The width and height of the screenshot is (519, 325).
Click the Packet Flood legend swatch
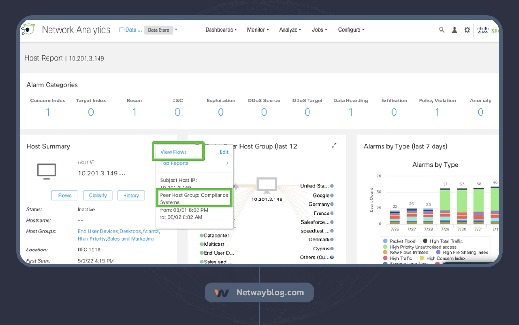click(x=385, y=241)
